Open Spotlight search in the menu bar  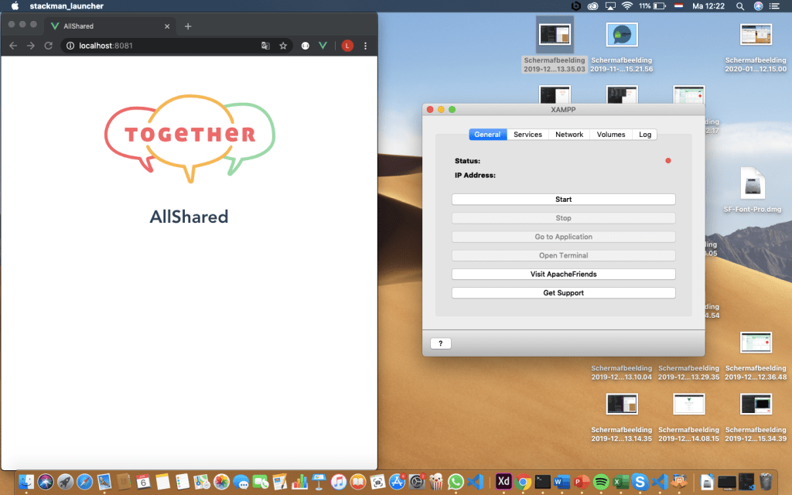coord(739,6)
